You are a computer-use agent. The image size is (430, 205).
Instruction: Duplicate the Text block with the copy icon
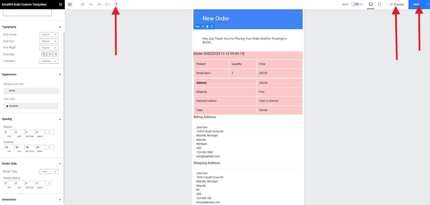click(212, 27)
